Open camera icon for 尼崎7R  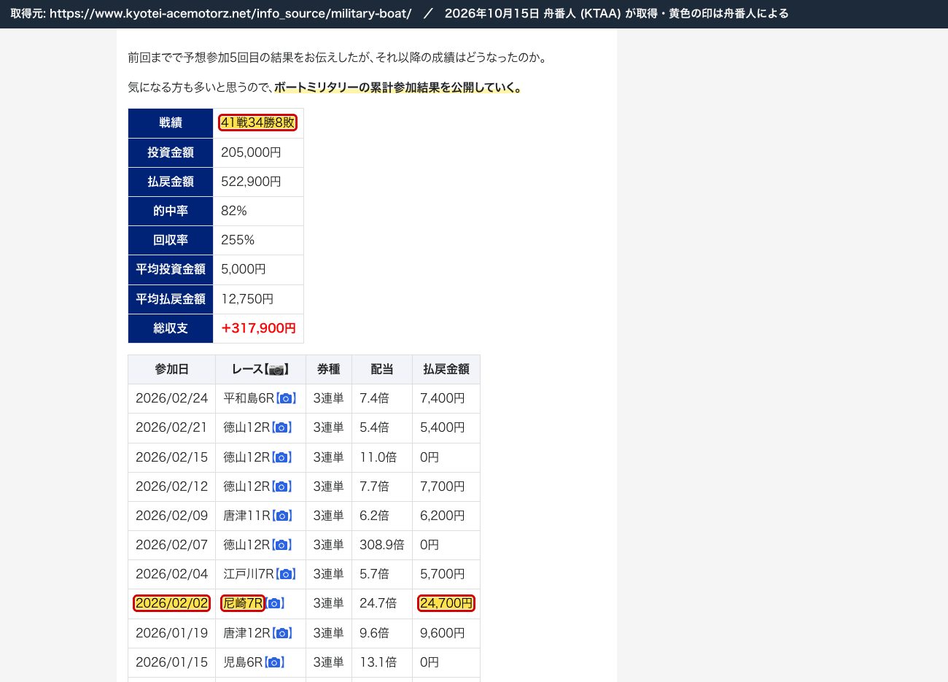pyautogui.click(x=274, y=603)
